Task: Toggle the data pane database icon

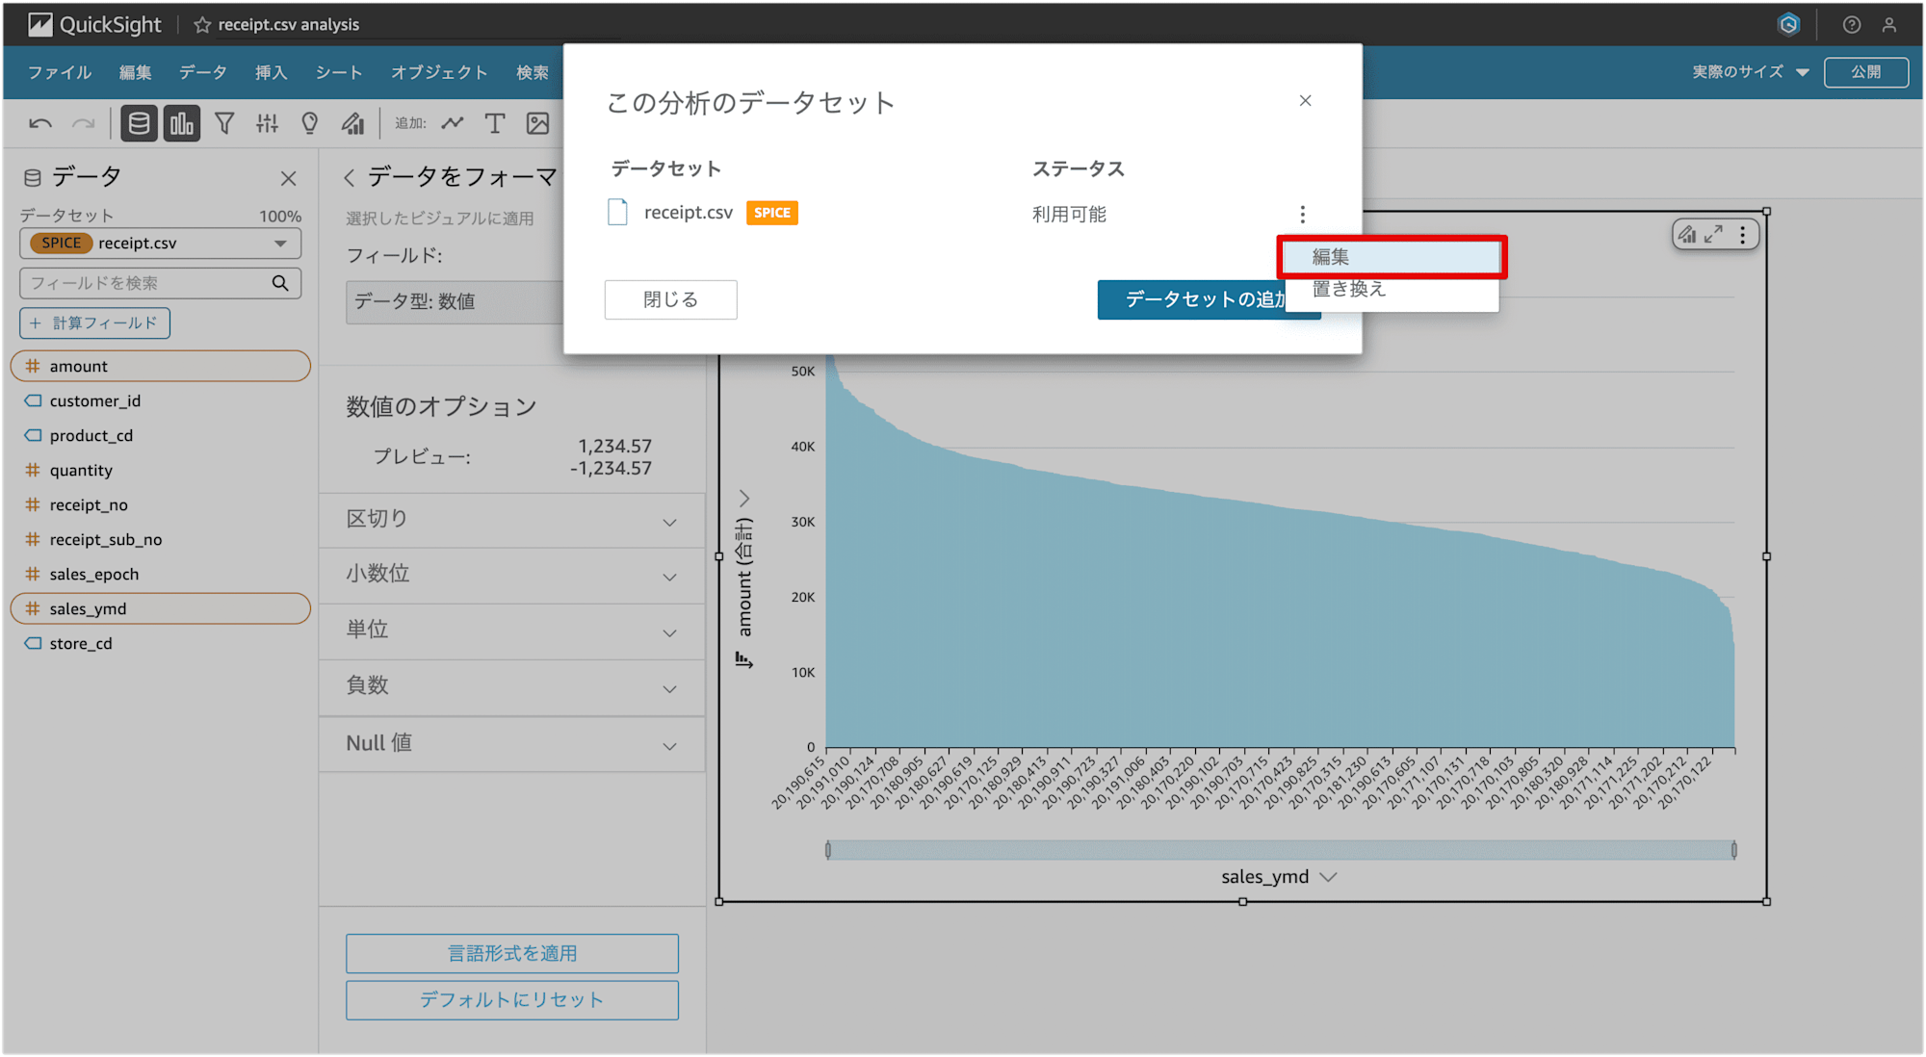Action: point(139,123)
